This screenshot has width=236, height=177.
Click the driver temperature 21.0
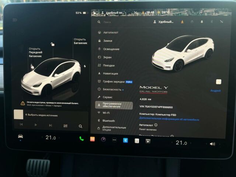(51, 138)
